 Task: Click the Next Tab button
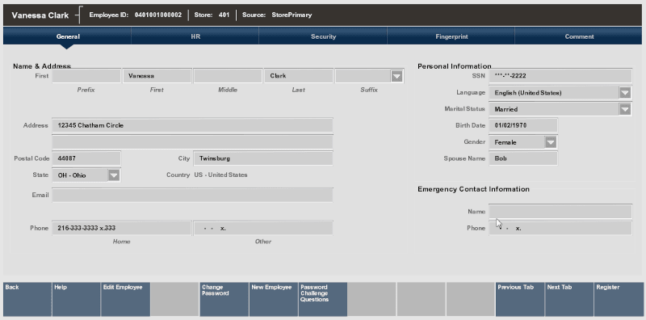pos(569,299)
